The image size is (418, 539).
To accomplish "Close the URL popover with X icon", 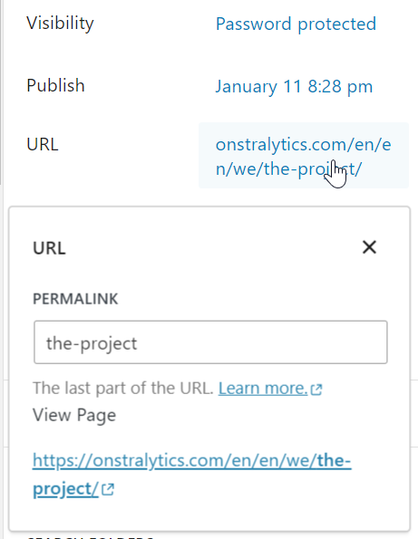I will pyautogui.click(x=369, y=247).
